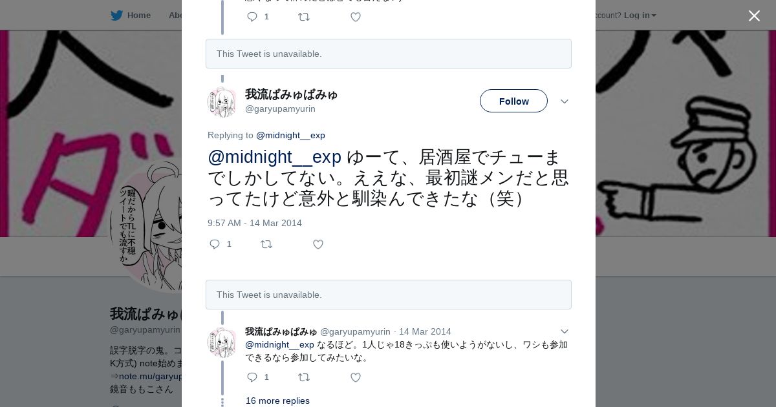
Task: Open the @midnight__exp link in Replying to
Action: point(290,135)
